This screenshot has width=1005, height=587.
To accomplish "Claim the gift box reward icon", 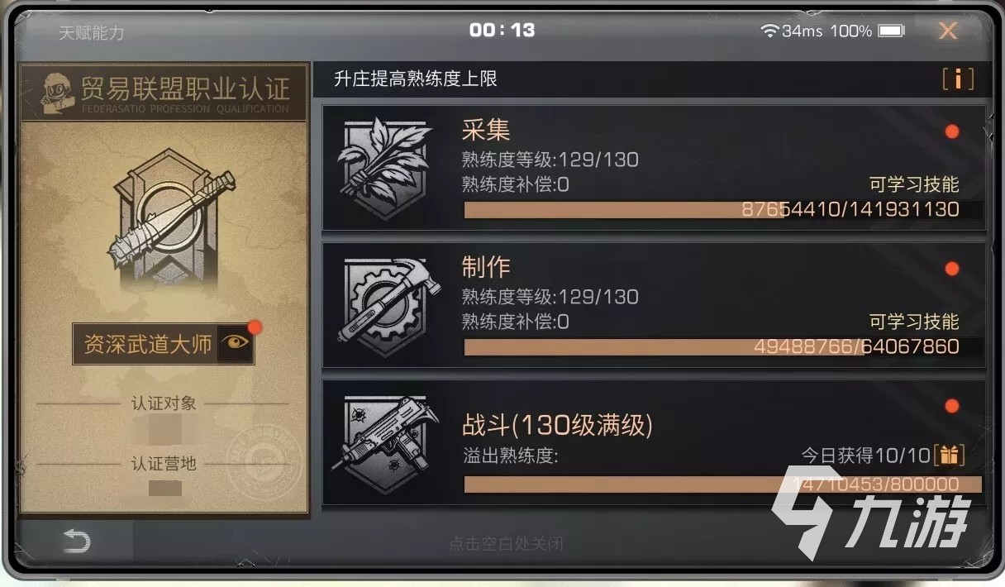I will 949,455.
